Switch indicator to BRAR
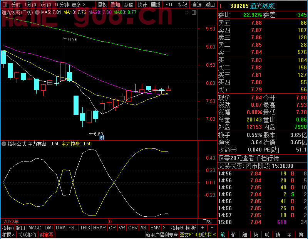The height and width of the screenshot is (239, 308). (99, 228)
